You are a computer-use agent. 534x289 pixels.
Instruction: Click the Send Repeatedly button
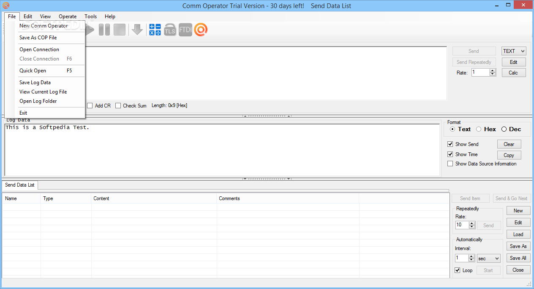click(474, 62)
